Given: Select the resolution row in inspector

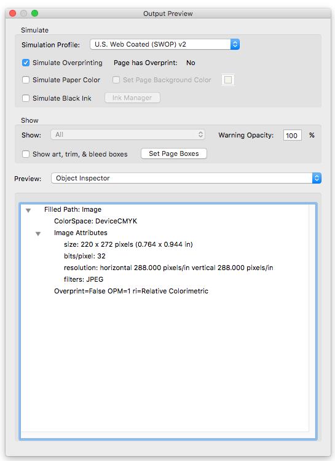Looking at the screenshot, I should (x=168, y=268).
